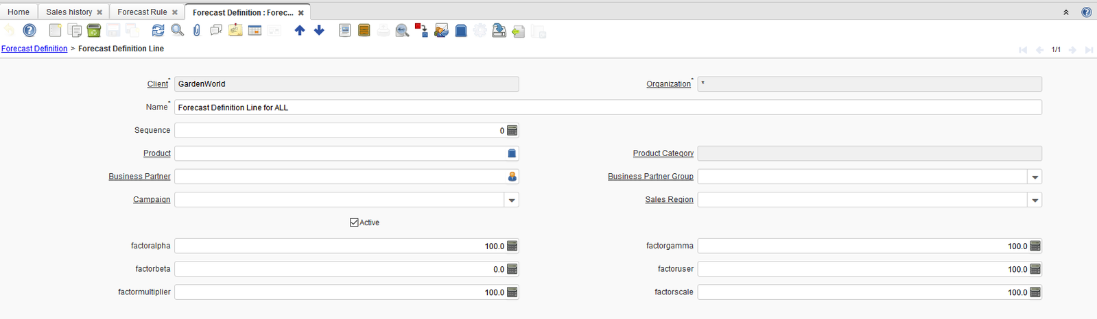Click the Attachment paperclip icon
Image resolution: width=1097 pixels, height=319 pixels.
[x=197, y=30]
